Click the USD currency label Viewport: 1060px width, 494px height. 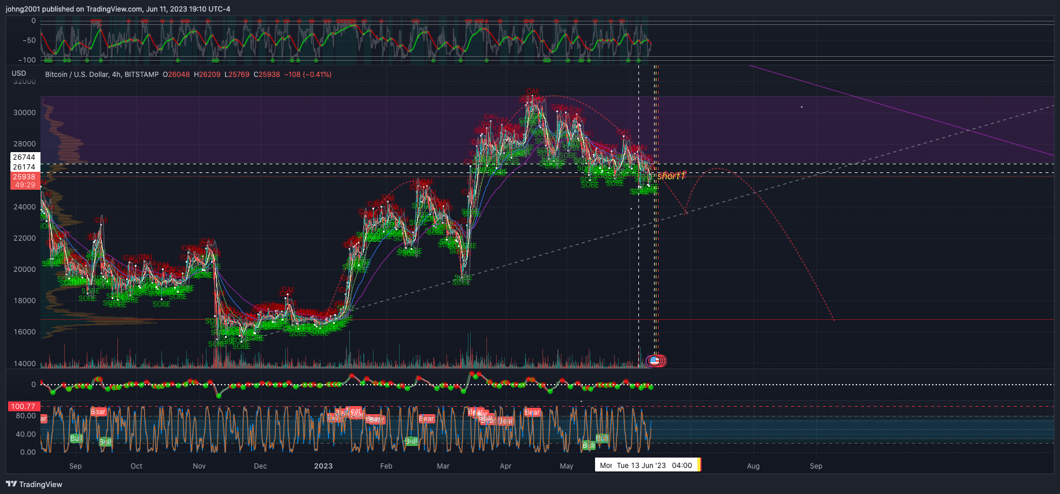point(19,73)
